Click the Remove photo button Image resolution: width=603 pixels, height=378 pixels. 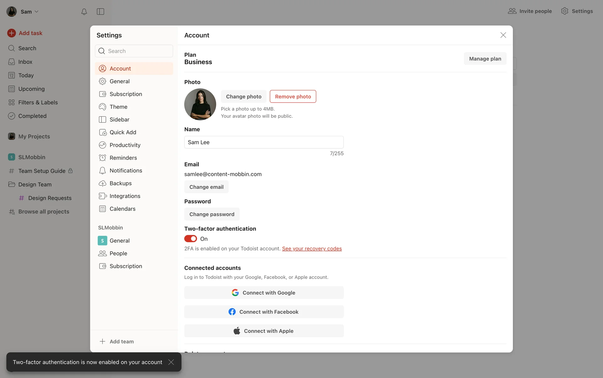point(293,97)
